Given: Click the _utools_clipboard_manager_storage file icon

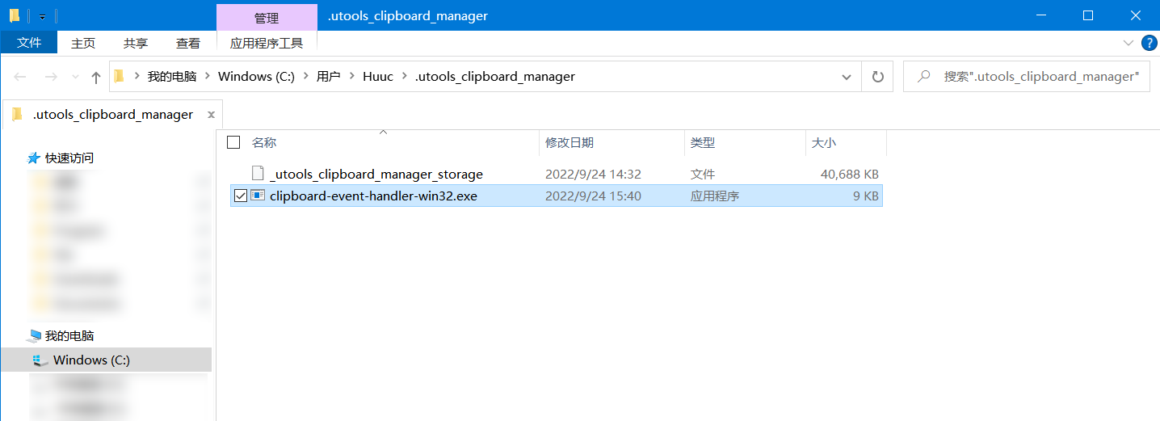Looking at the screenshot, I should 258,173.
